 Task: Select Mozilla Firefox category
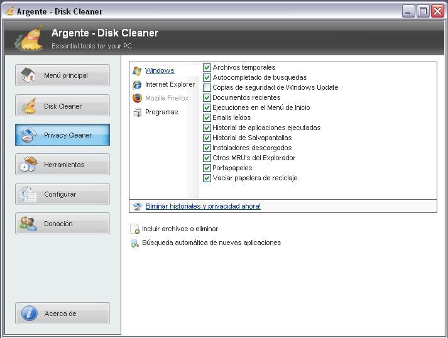coord(167,98)
